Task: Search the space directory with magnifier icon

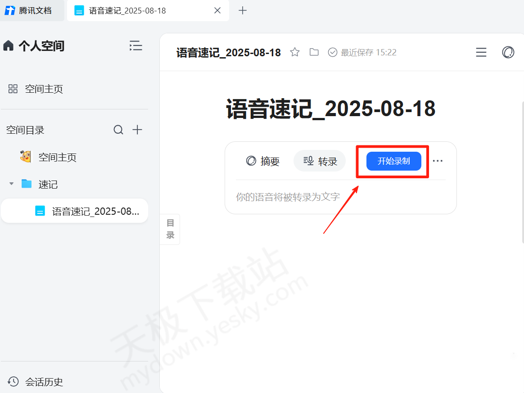Action: [x=118, y=130]
